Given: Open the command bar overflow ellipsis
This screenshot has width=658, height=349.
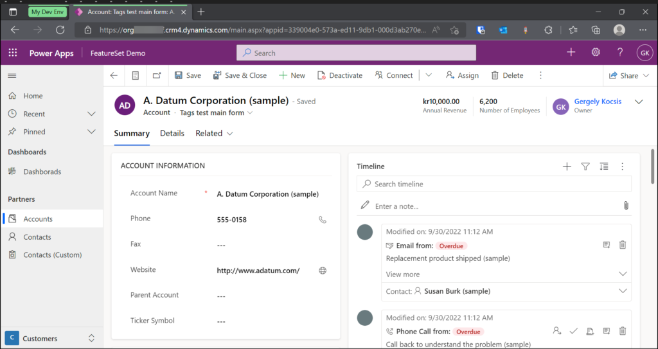Looking at the screenshot, I should 540,76.
